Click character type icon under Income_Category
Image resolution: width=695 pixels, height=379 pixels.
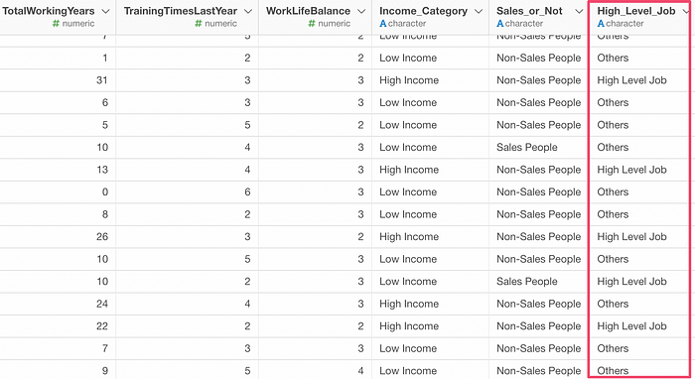[383, 24]
